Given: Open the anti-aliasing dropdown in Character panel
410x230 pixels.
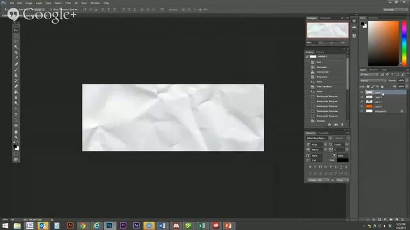Looking at the screenshot, I should (x=342, y=180).
